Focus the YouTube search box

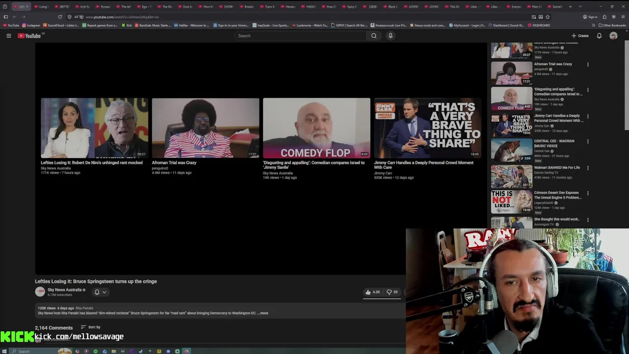pyautogui.click(x=300, y=36)
